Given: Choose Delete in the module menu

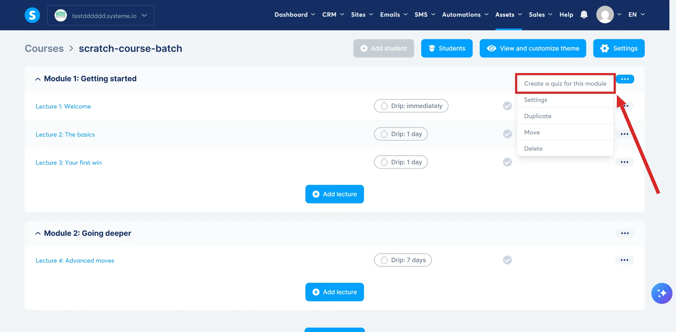Looking at the screenshot, I should point(565,149).
